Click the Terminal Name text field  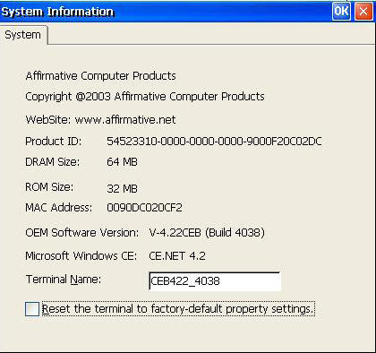coord(215,281)
